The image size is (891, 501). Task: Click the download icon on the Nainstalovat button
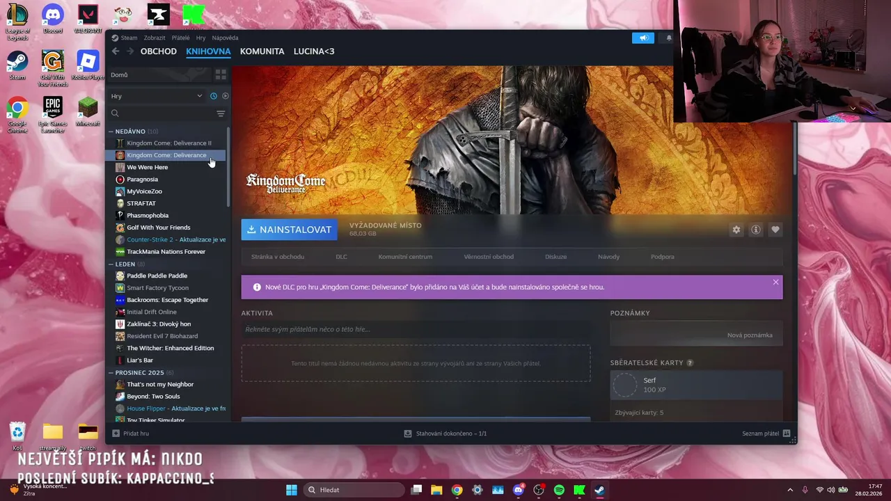[x=251, y=230]
